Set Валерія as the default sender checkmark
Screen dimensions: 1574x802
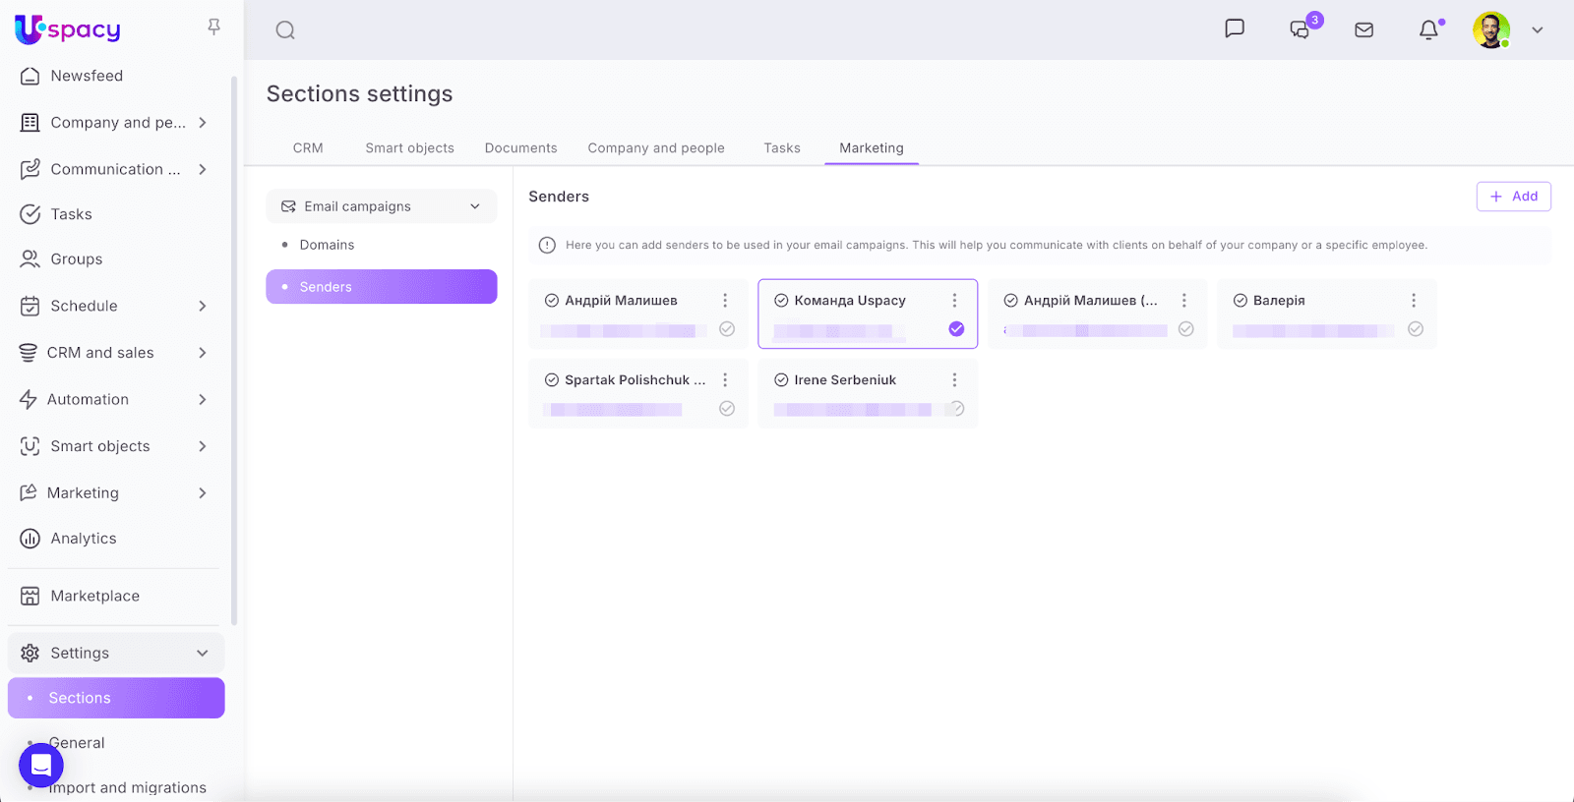point(1415,329)
